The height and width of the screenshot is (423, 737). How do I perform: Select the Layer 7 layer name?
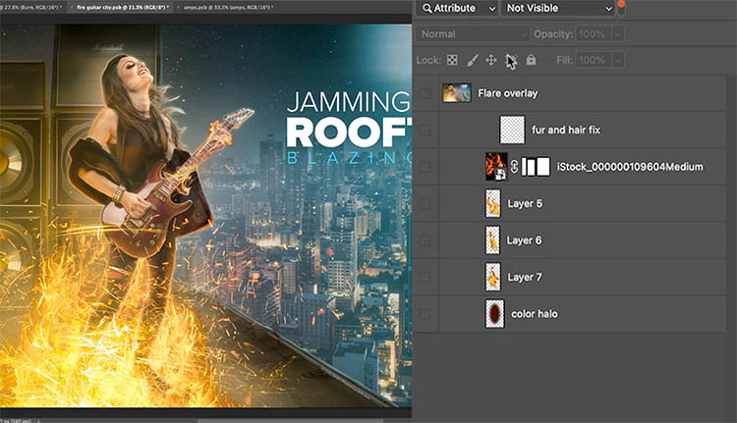point(525,278)
